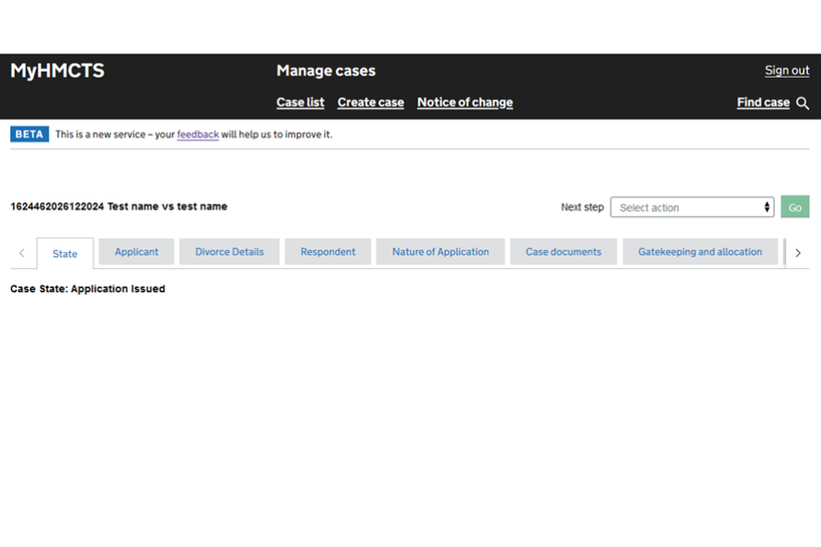This screenshot has height=547, width=821.
Task: Open the Case list page
Action: point(300,103)
